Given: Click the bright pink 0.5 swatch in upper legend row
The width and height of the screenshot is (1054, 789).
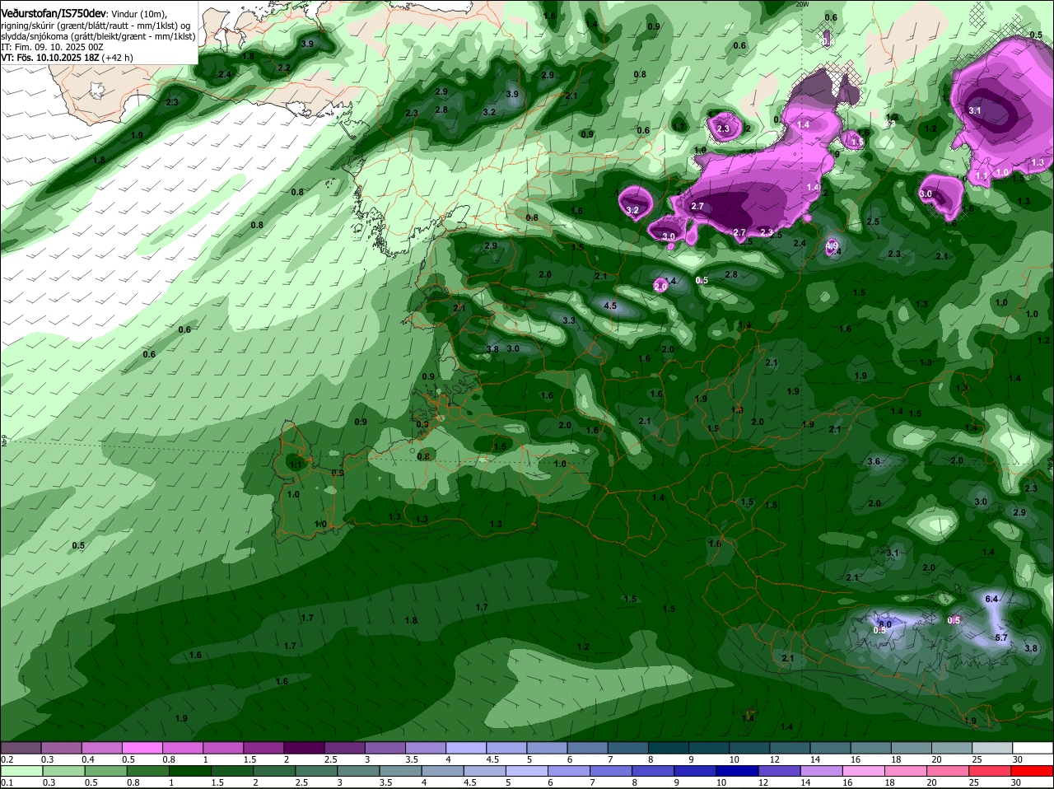Looking at the screenshot, I should click(142, 748).
